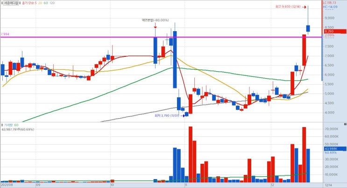Image resolution: width=347 pixels, height=188 pixels.
Task: Click the 최고 9,650 (12/14) high marker label
Action: [288, 7]
